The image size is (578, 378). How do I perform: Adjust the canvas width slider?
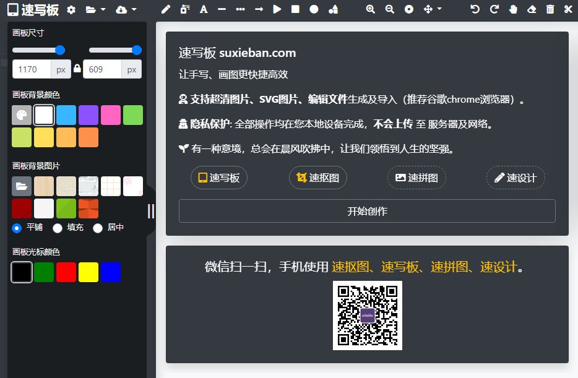click(x=38, y=50)
